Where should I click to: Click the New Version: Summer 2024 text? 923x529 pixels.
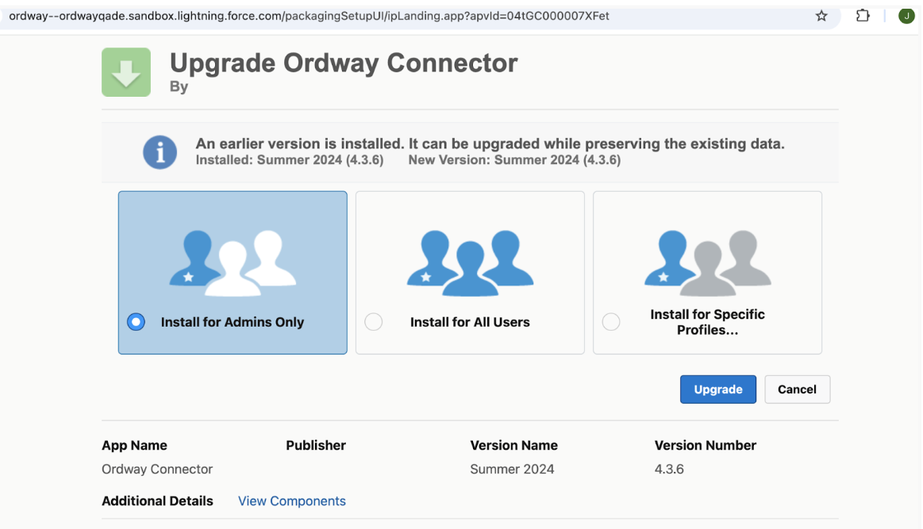click(514, 160)
